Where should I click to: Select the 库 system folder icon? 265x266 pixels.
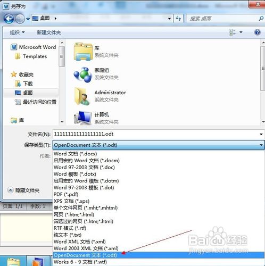83,52
